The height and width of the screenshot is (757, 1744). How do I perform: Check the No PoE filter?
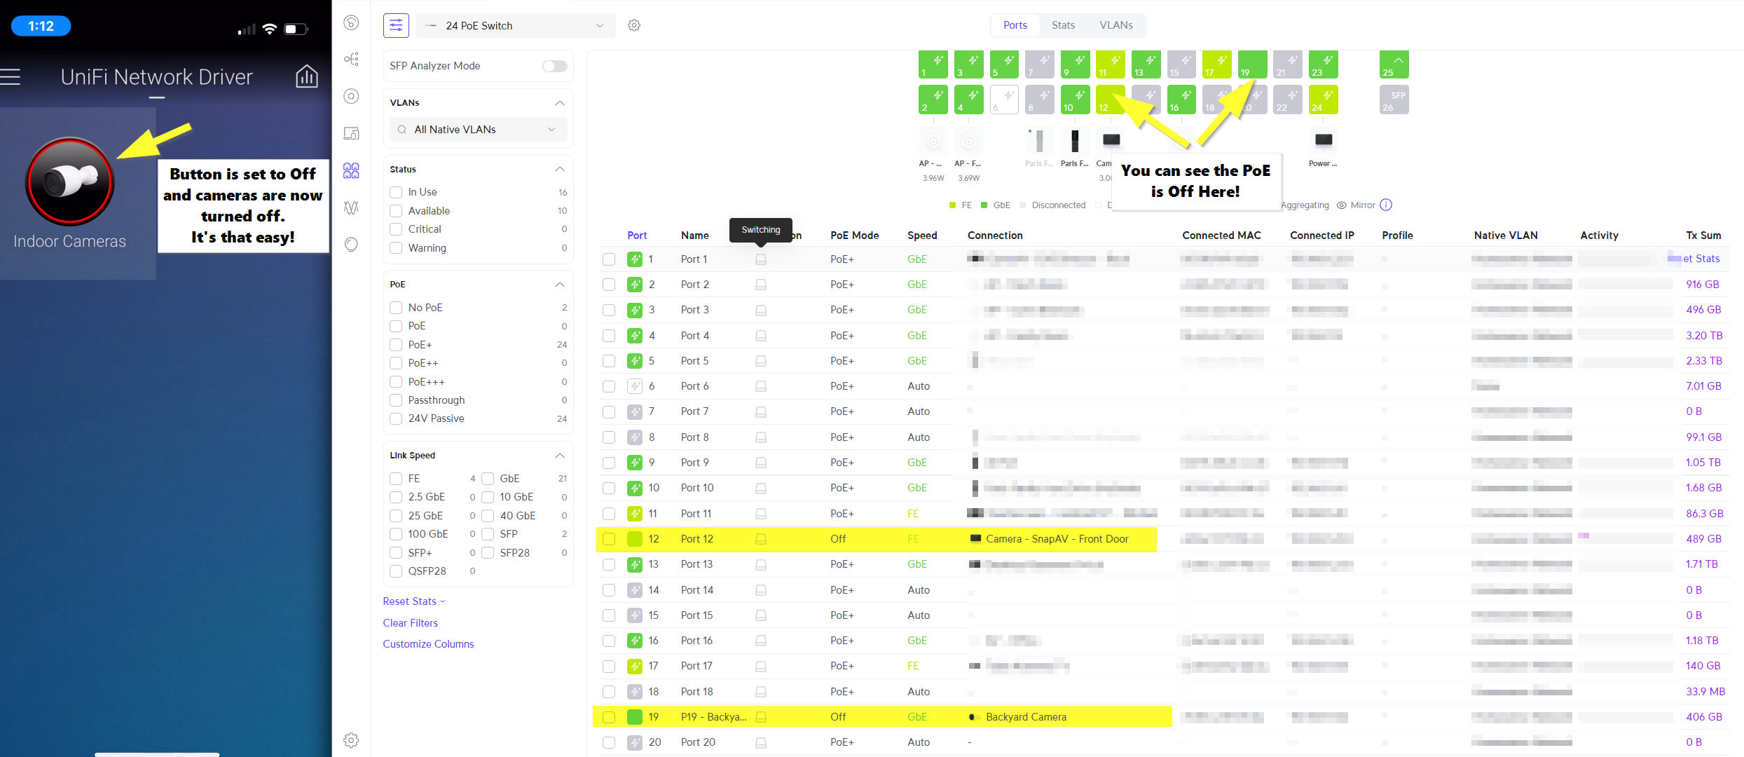[x=396, y=308]
